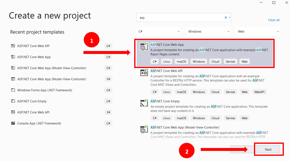Click the F# tag beside ASP.NET Core Web API
Screen dimensions: 290x161
(108, 112)
